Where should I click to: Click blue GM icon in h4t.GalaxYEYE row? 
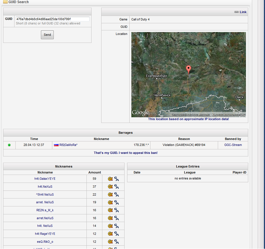(117, 179)
